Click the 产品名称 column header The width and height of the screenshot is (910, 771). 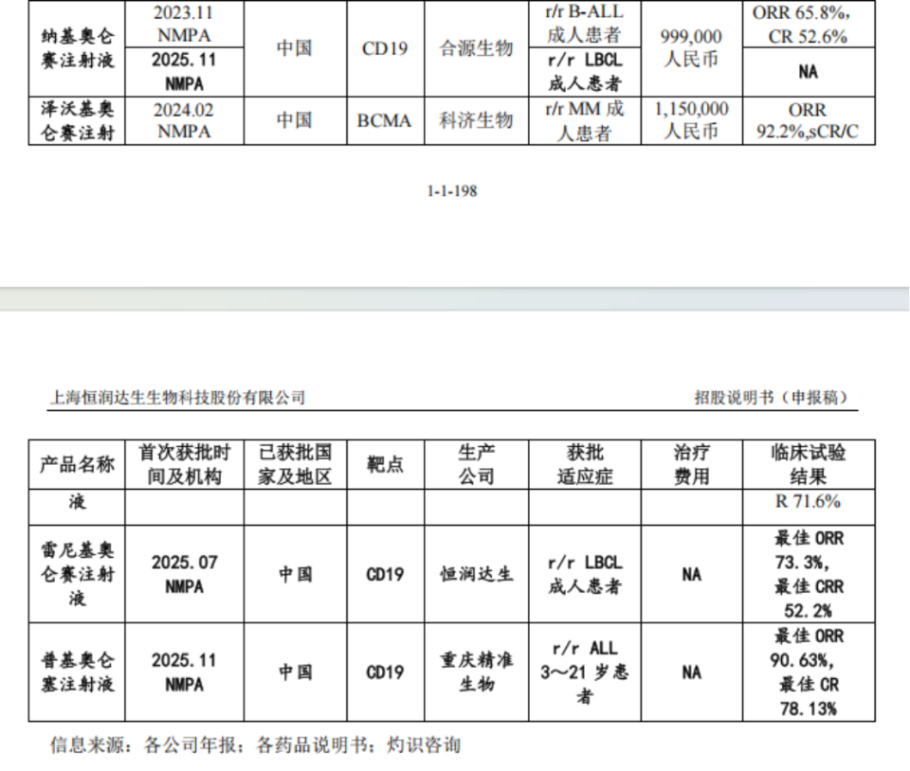(77, 464)
